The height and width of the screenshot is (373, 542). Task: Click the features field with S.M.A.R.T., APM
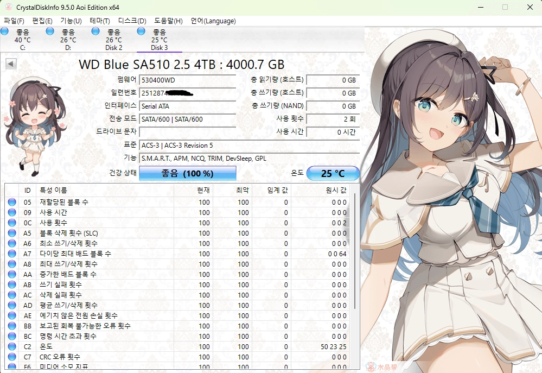[249, 159]
